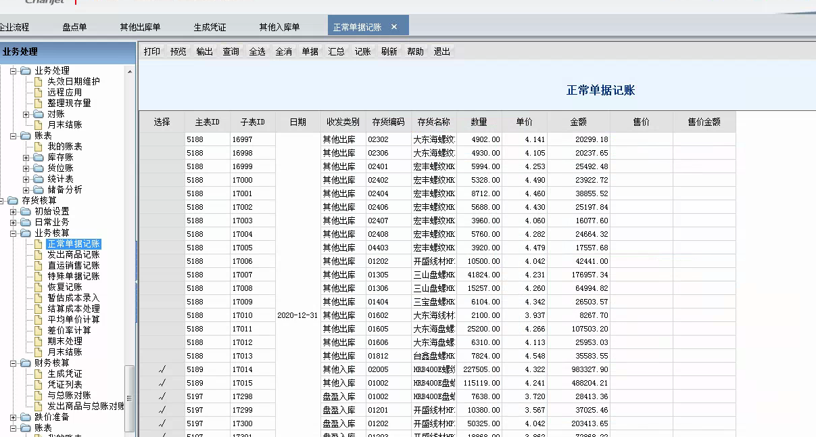Click the up arrow of the tree scrollbar

pyautogui.click(x=130, y=70)
